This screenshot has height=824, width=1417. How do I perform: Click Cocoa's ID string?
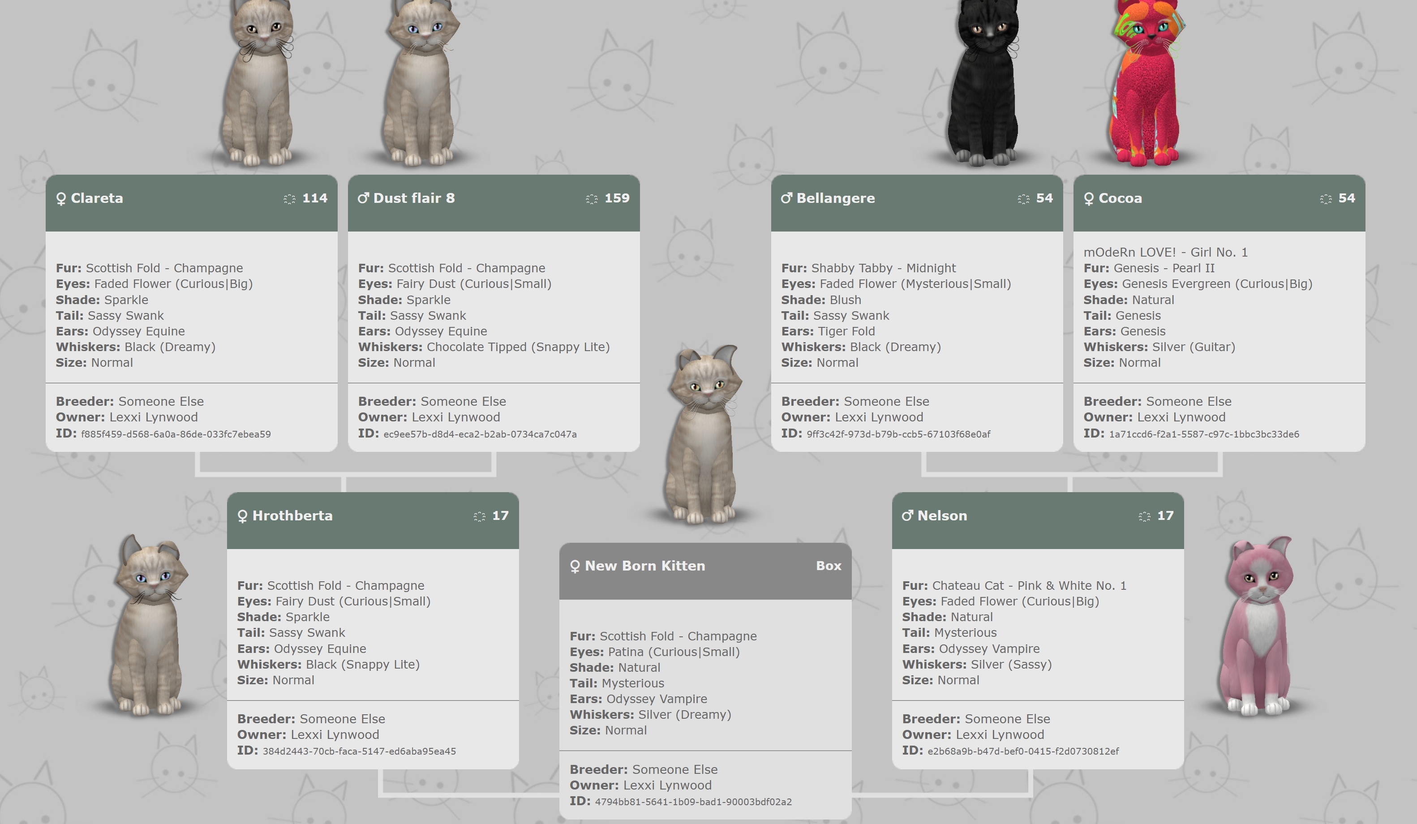[x=1204, y=434]
